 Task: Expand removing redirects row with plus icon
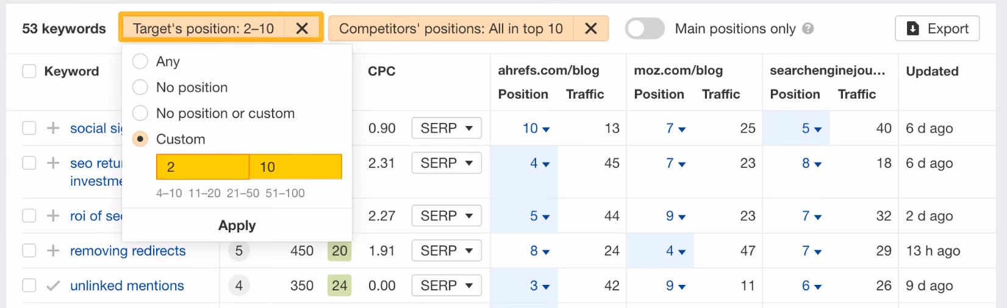[53, 250]
